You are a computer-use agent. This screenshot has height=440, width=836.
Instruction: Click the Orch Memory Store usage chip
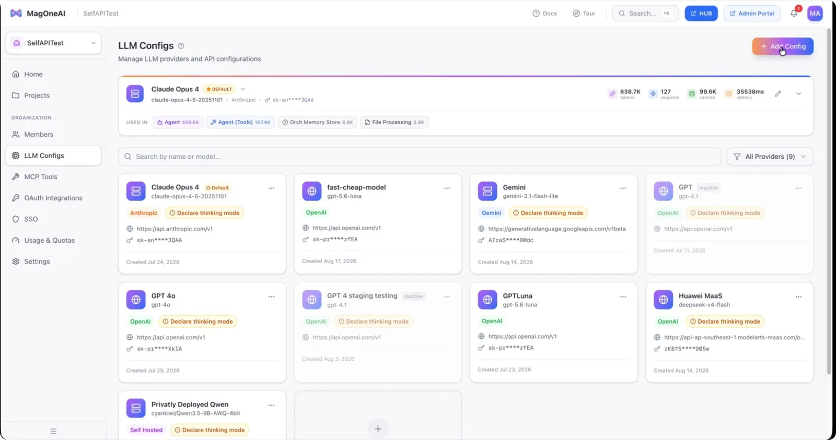click(318, 122)
